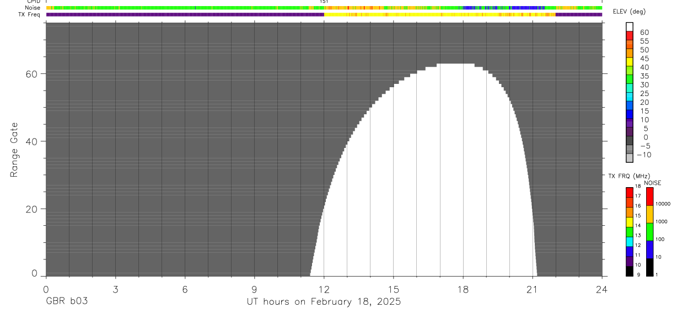Click the '10000' label on noise legend
The image size is (677, 313).
[x=663, y=204]
